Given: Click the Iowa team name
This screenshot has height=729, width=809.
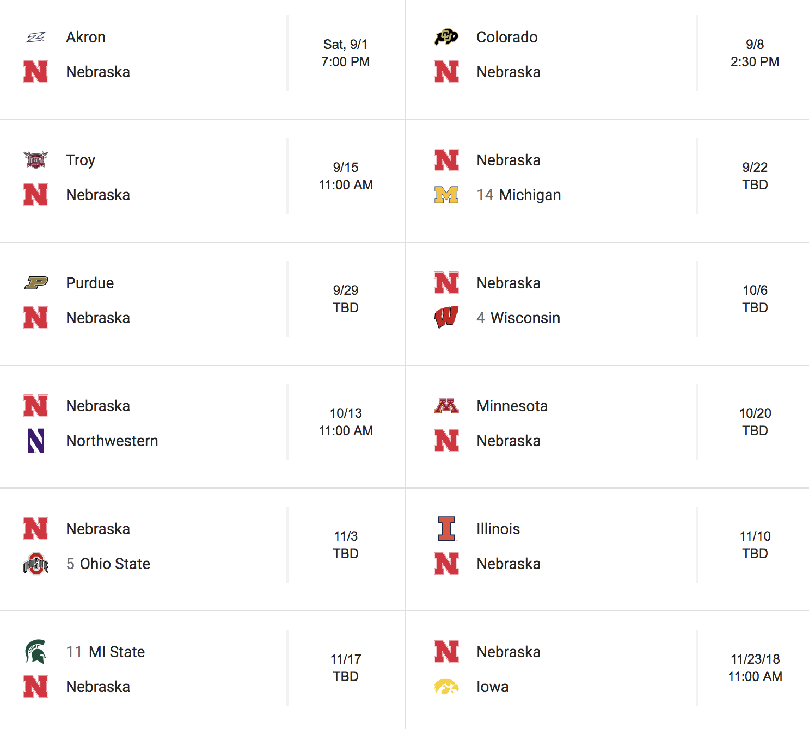Looking at the screenshot, I should [493, 687].
